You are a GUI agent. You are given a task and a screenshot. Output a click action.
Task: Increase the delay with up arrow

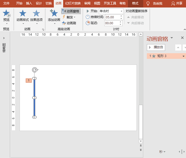tap(120, 22)
